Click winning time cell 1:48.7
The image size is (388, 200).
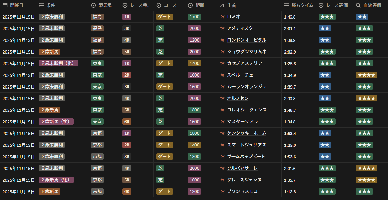tap(290, 110)
